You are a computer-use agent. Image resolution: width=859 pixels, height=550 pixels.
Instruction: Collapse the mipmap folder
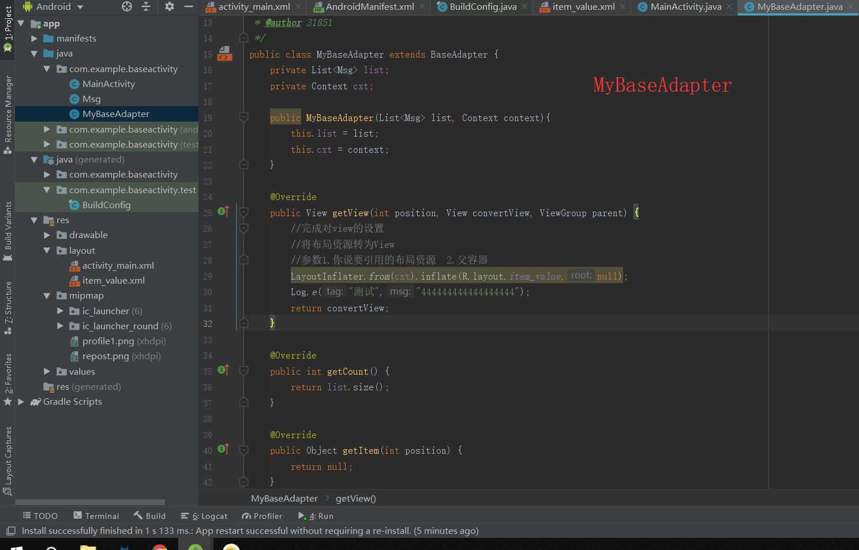pyautogui.click(x=47, y=296)
